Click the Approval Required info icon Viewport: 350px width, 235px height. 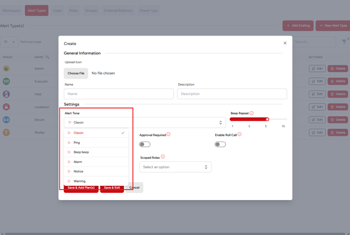[168, 134]
